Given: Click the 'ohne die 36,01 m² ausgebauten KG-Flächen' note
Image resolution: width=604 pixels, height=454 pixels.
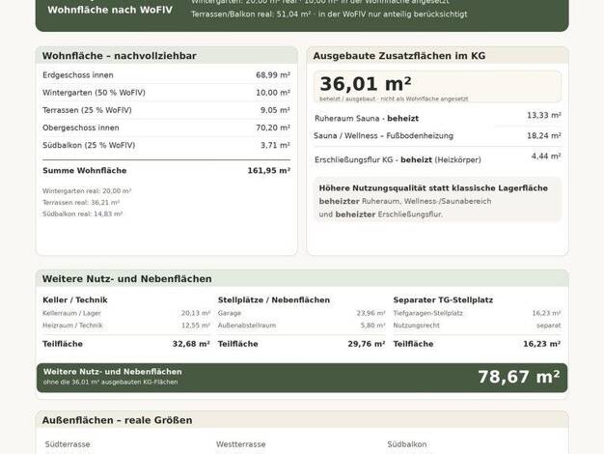Looking at the screenshot, I should (111, 383).
